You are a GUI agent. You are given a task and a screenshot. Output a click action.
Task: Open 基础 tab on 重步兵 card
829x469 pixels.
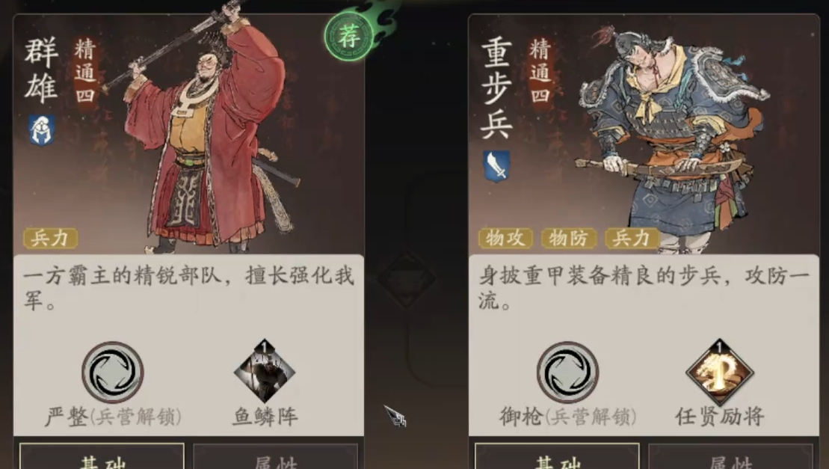[x=557, y=457]
